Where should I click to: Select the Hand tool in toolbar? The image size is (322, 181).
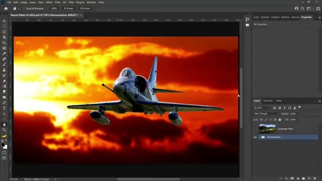click(x=4, y=124)
